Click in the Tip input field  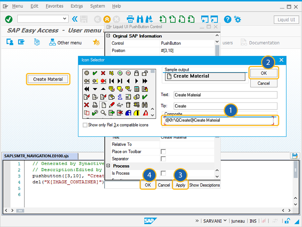click(225, 106)
